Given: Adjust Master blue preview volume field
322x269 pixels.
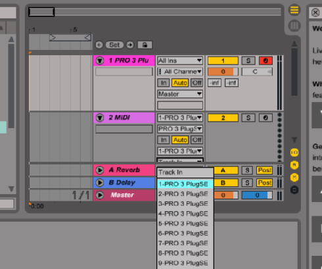Looking at the screenshot, I should coord(257,195).
